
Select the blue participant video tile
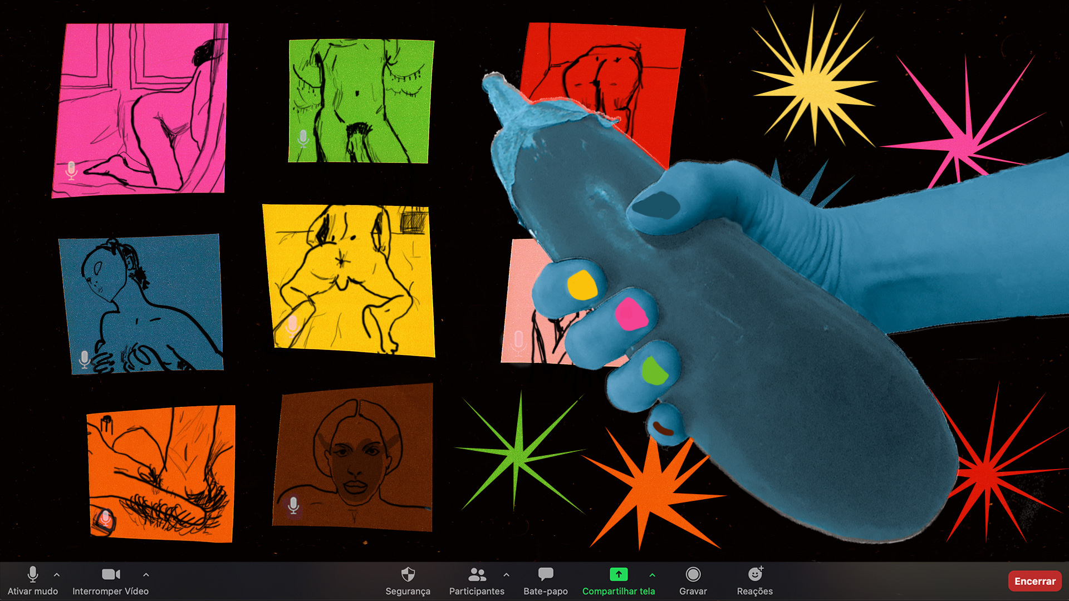[142, 303]
